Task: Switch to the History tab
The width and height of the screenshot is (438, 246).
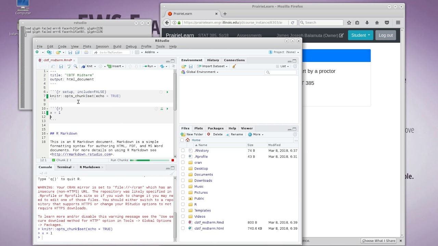Action: point(213,60)
